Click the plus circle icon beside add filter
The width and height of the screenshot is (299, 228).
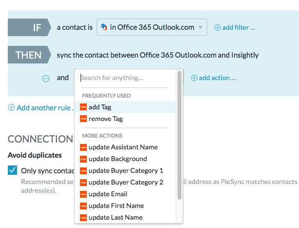pyautogui.click(x=217, y=27)
